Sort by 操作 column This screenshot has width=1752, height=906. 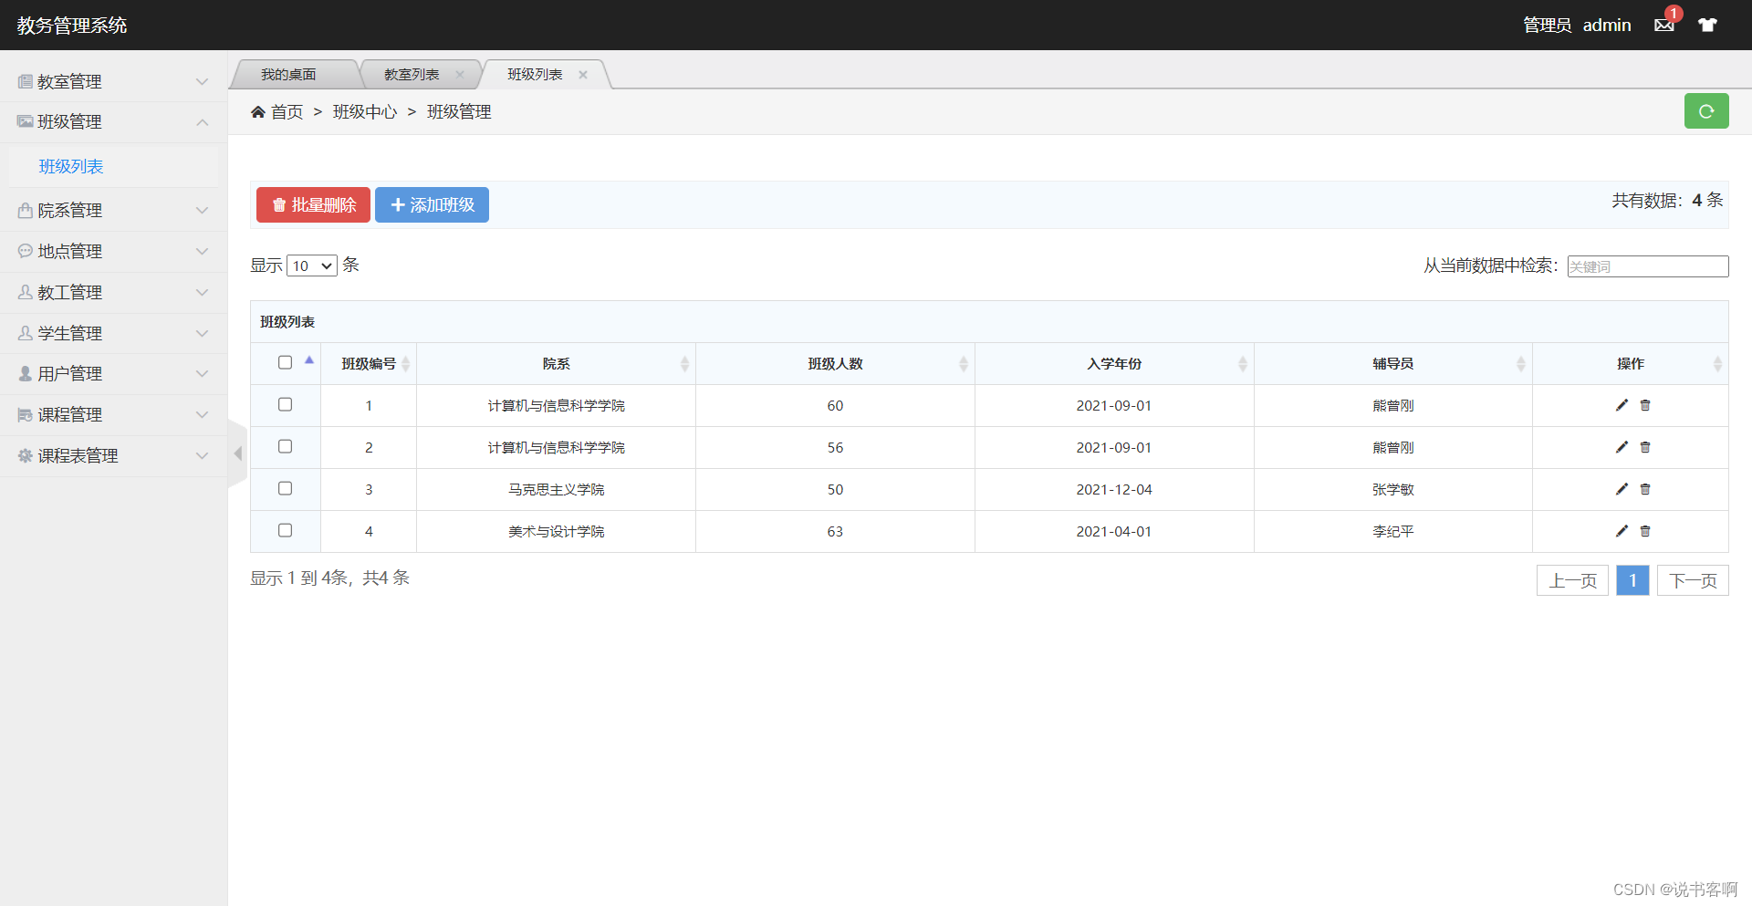click(x=1631, y=364)
